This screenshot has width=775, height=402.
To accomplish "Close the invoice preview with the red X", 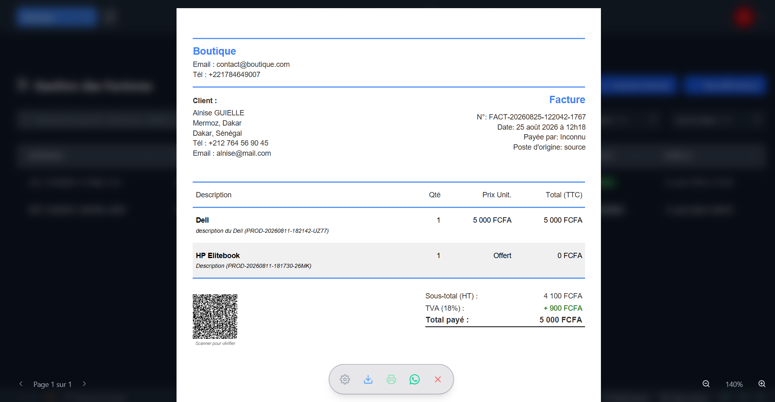I will pos(438,380).
